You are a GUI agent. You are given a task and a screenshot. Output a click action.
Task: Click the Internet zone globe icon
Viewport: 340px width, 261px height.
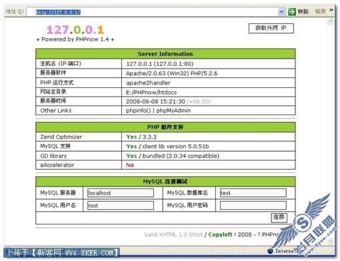coord(270,251)
